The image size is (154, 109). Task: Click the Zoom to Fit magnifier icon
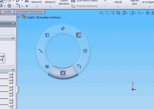[101, 13]
